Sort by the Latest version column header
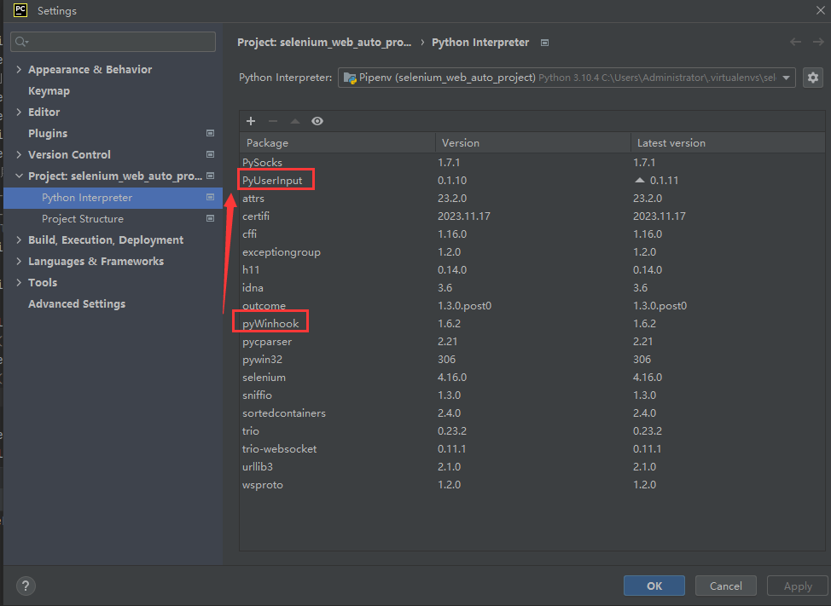 [x=671, y=143]
